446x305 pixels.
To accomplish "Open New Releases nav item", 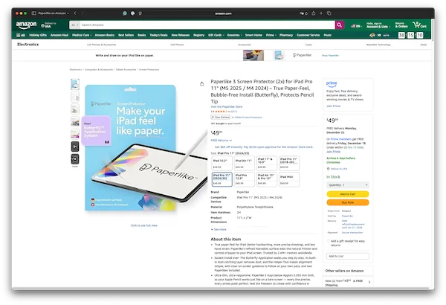I will [x=181, y=35].
